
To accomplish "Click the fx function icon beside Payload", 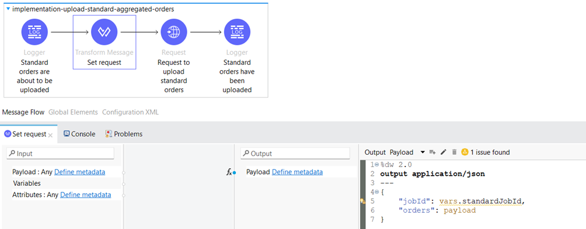I will click(229, 172).
